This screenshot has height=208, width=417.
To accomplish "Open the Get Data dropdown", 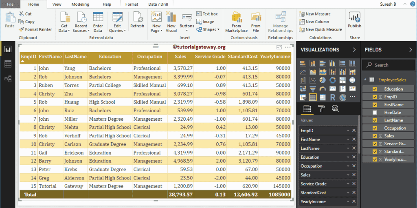I will 64,27.
